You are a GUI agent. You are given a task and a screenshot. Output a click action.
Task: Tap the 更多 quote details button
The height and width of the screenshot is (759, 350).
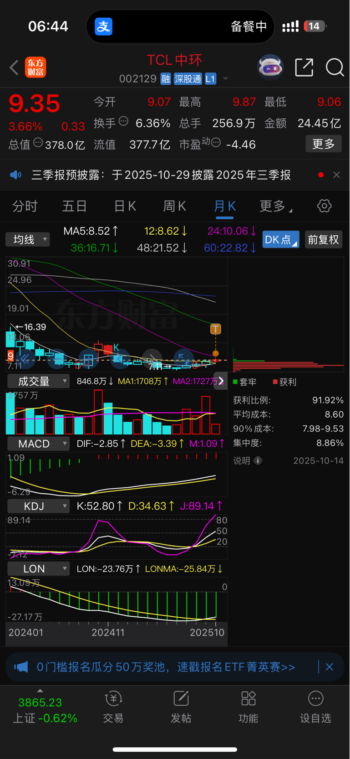pyautogui.click(x=324, y=144)
